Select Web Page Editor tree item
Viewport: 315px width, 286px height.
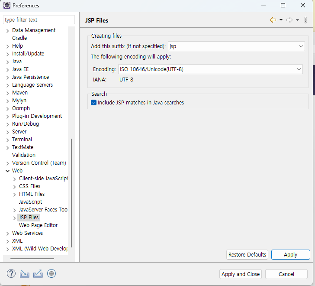(38, 225)
